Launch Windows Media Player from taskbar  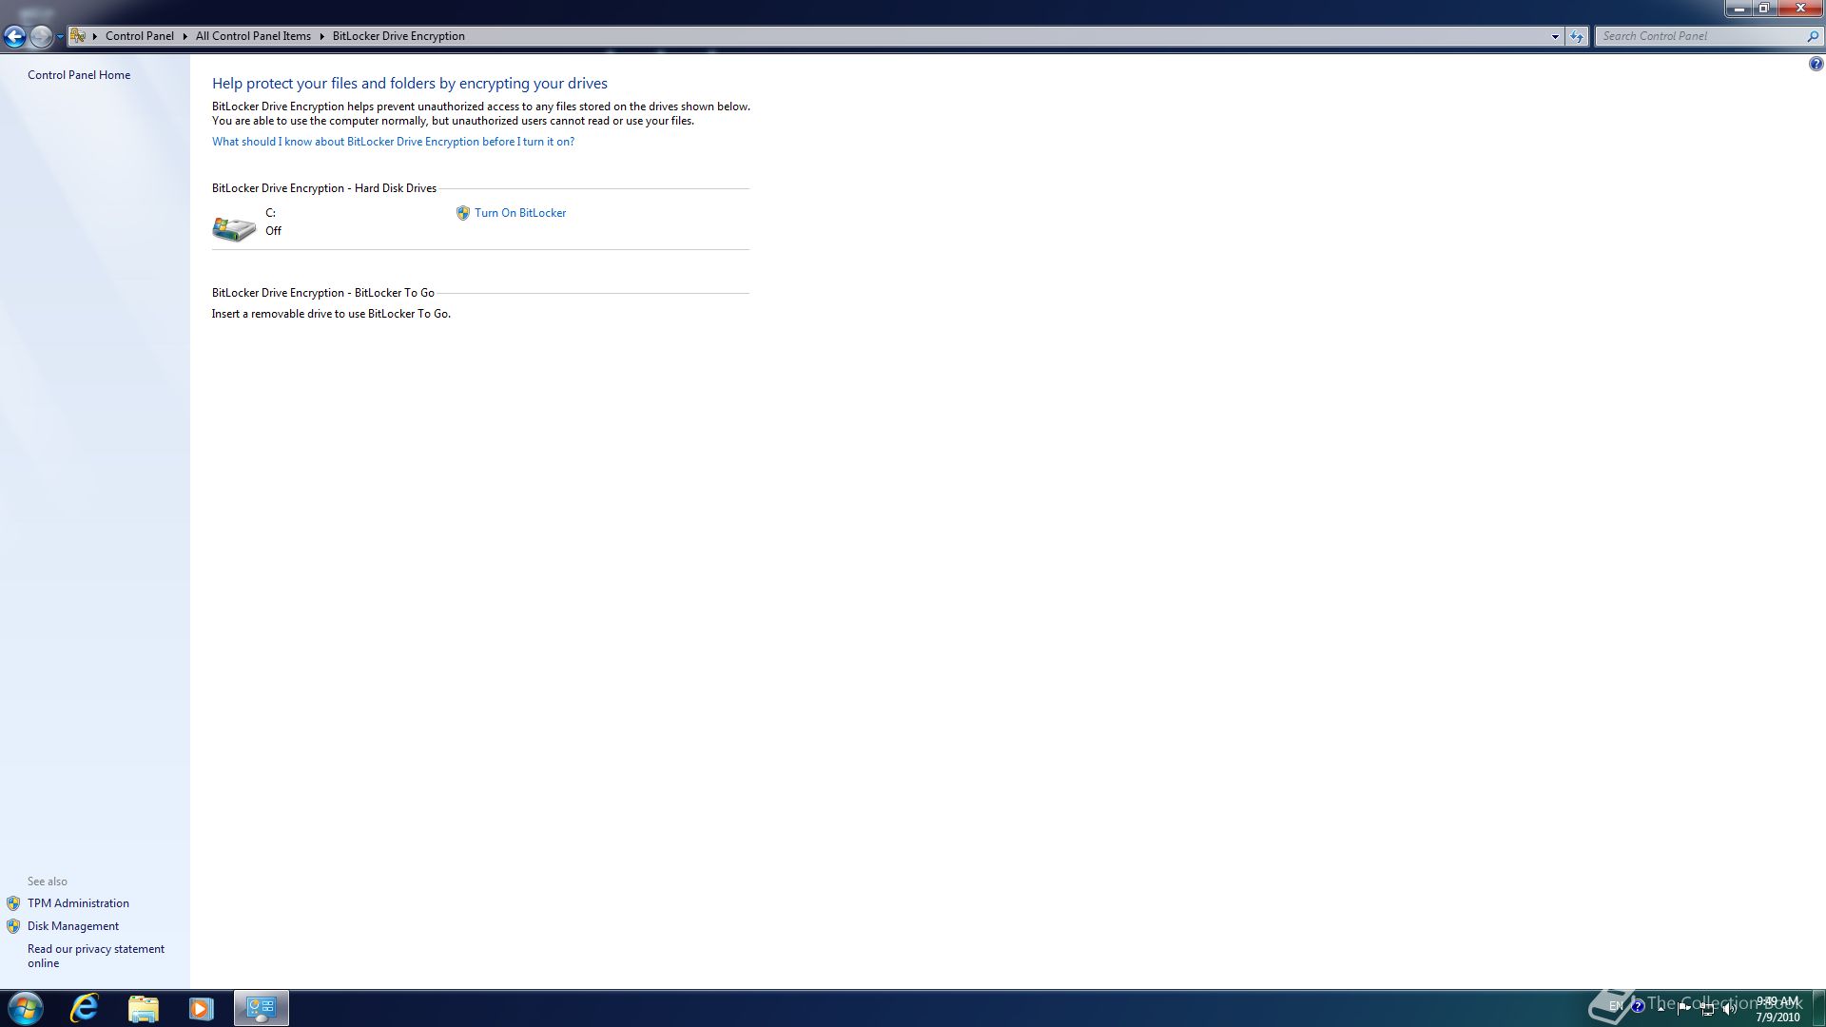202,1008
